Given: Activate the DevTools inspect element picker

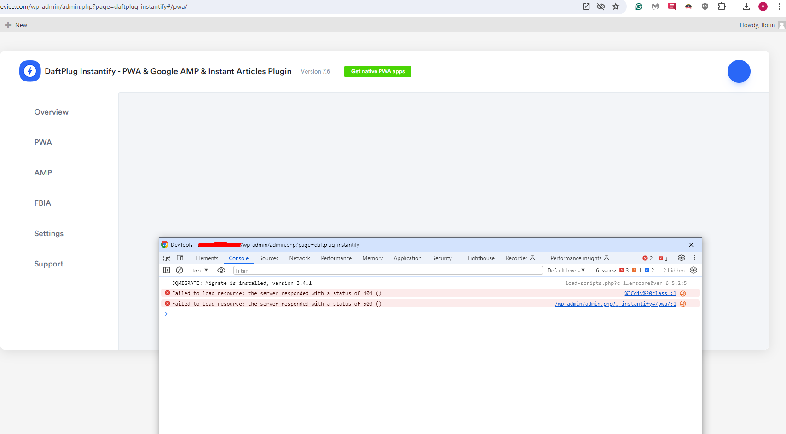Looking at the screenshot, I should [167, 258].
